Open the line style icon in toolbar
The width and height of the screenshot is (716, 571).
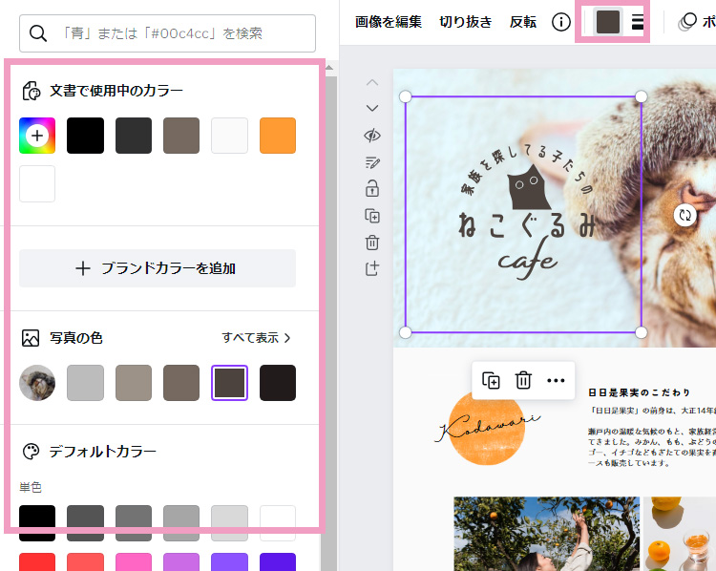point(637,22)
